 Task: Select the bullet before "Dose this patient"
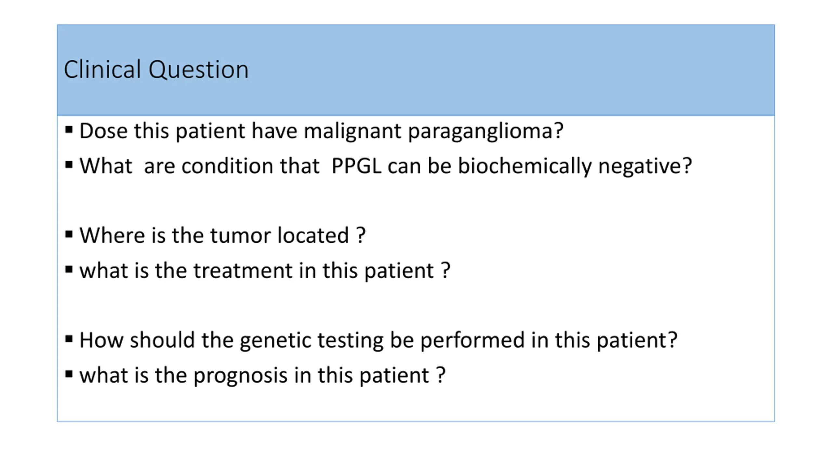(x=69, y=130)
